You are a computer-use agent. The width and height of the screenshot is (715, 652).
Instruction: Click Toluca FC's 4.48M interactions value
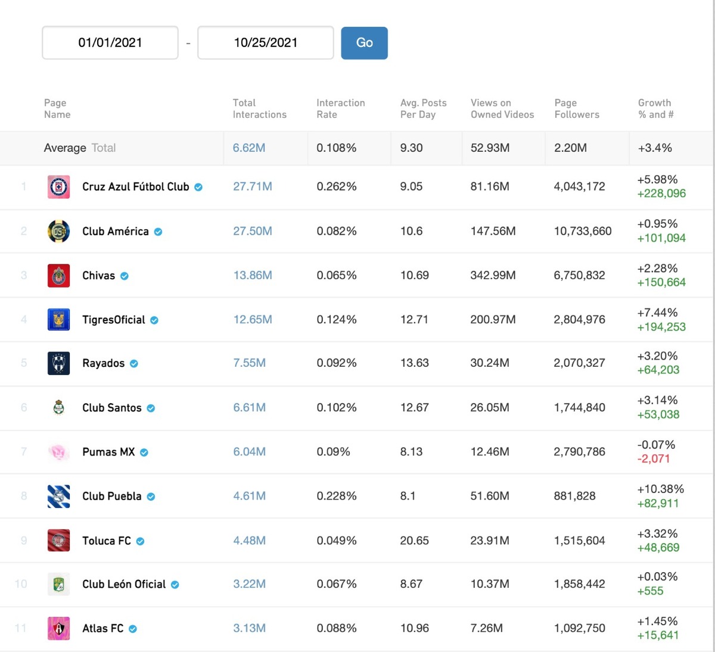tap(250, 540)
